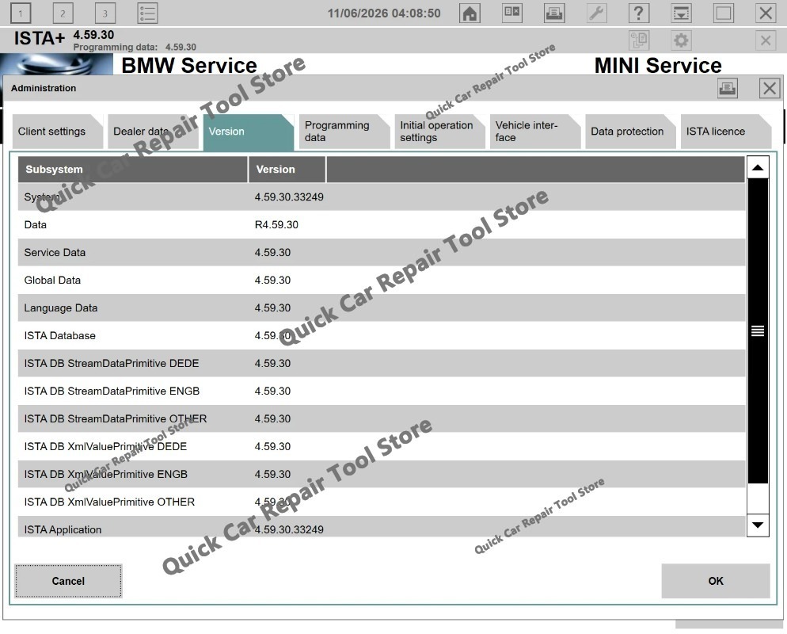Open the operations list icon
787x634 pixels.
tap(147, 13)
